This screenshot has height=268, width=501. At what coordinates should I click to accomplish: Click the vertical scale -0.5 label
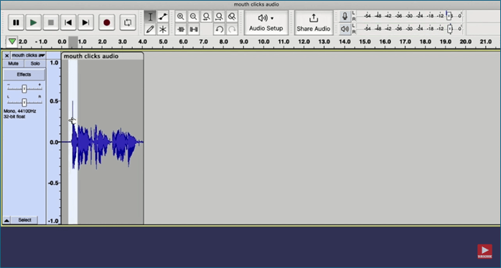tap(53, 183)
